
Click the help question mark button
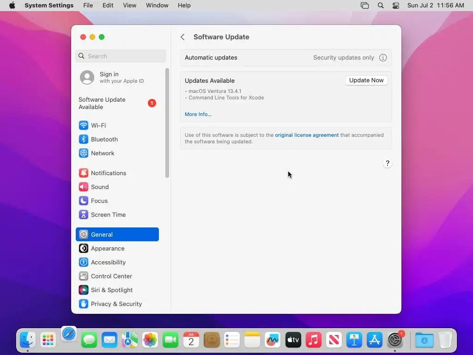[388, 163]
